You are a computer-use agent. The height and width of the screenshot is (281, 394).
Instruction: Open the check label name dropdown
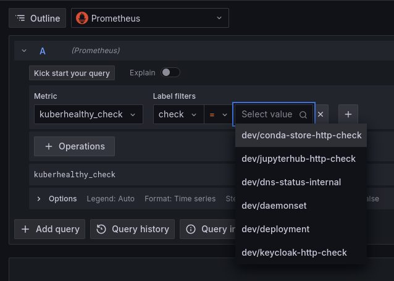178,114
